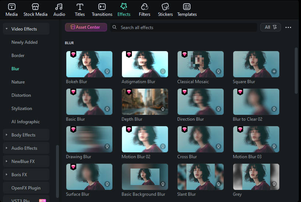The height and width of the screenshot is (202, 301).
Task: Add Square Blur with plus icon
Action: coord(274,71)
